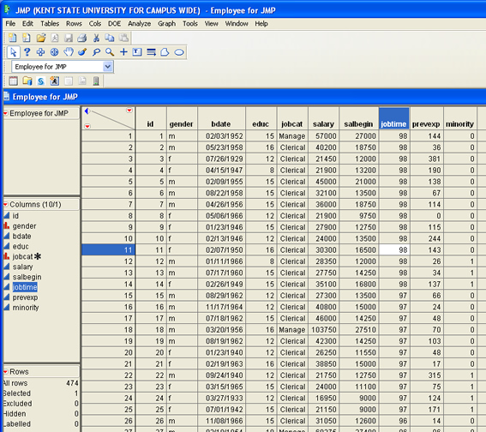This screenshot has height=432, width=486.
Task: Click the grayed Save disk icon
Action: (69, 38)
